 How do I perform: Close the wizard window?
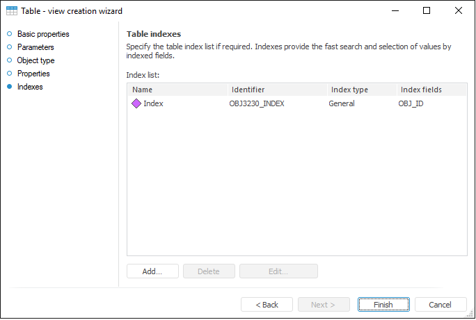(x=458, y=11)
